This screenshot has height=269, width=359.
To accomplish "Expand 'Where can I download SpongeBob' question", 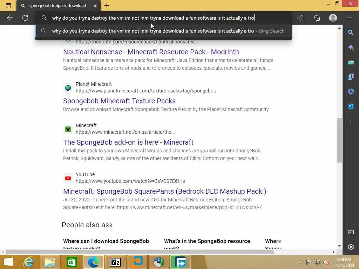I will pos(106,244).
